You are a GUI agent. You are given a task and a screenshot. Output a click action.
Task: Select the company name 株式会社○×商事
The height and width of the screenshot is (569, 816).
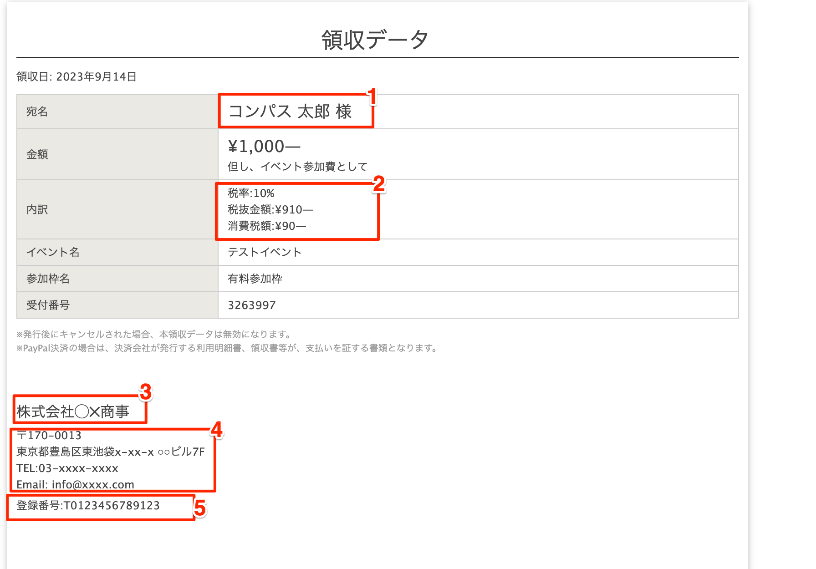[73, 412]
